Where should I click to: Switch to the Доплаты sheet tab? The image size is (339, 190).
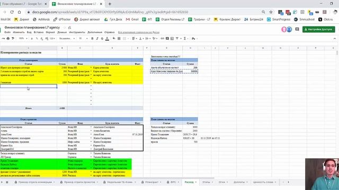click(239, 182)
